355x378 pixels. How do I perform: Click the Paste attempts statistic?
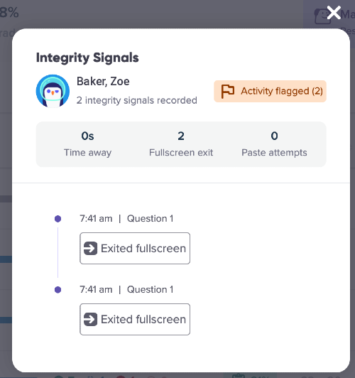[274, 144]
